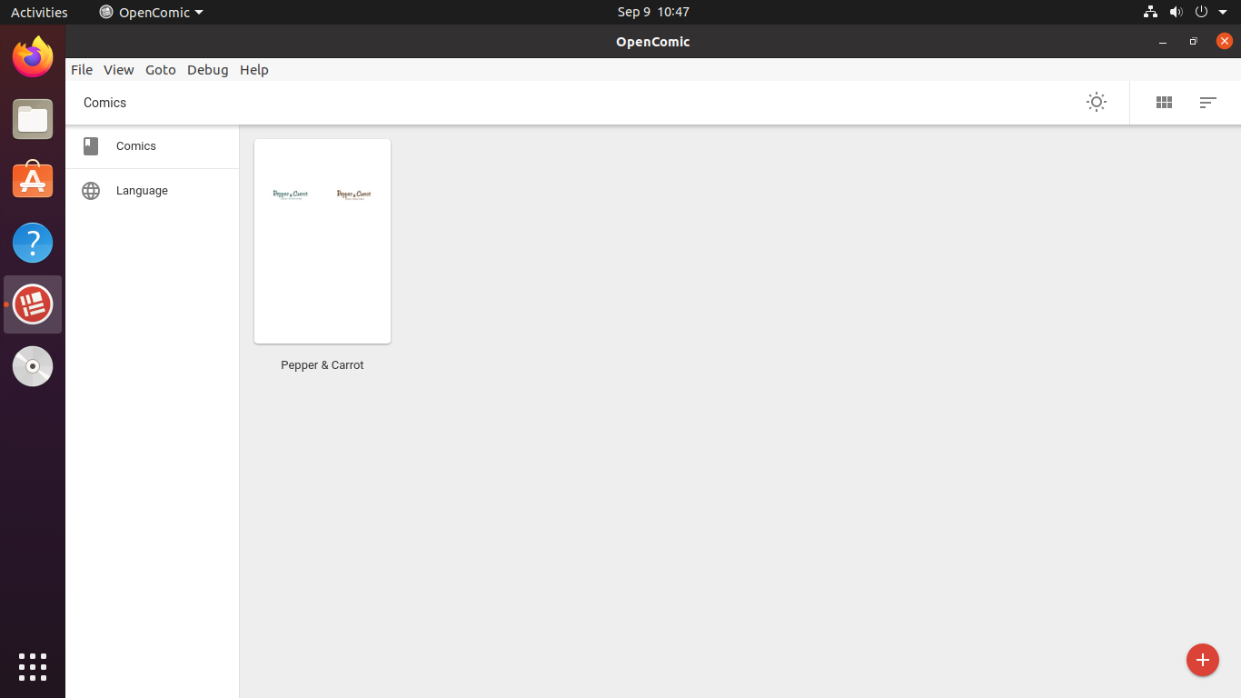Click the OpenComic icon in the dock

(x=33, y=304)
